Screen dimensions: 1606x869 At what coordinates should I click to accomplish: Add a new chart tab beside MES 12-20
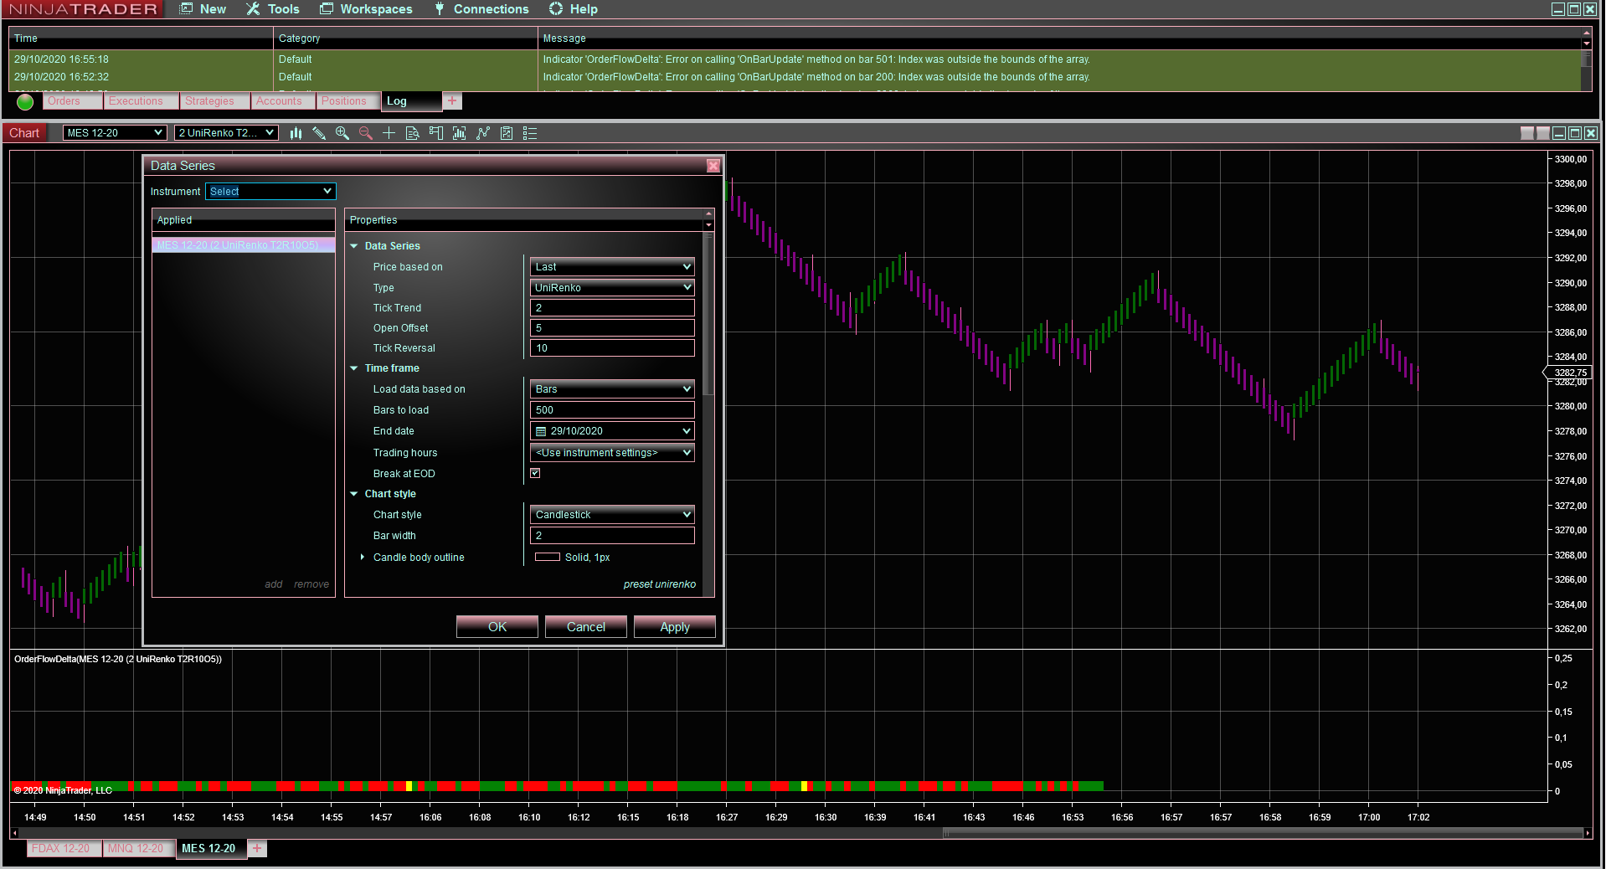[x=257, y=848]
